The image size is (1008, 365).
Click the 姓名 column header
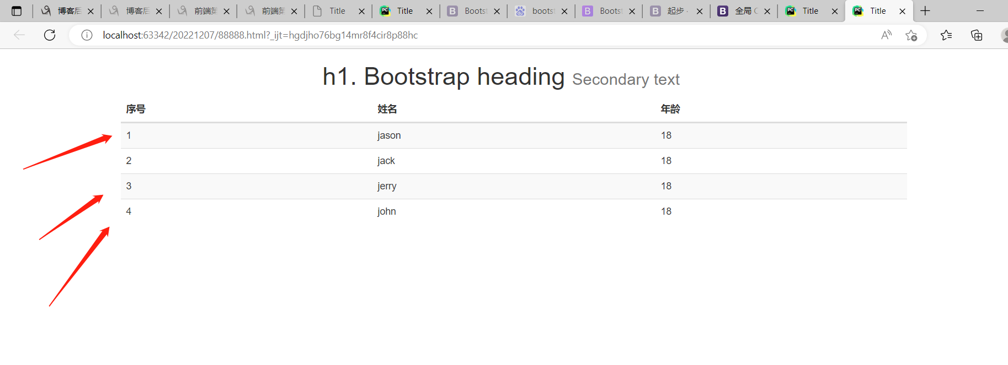click(x=387, y=109)
